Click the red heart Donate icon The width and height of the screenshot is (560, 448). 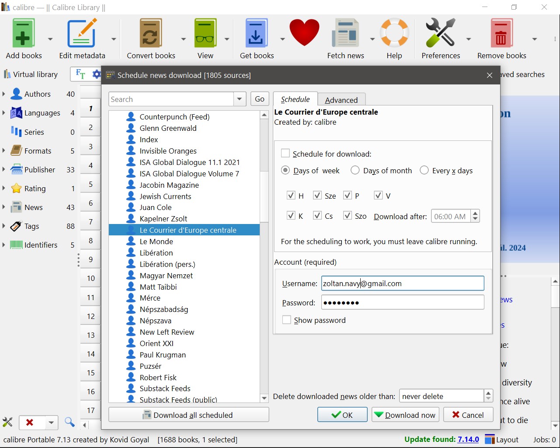coord(304,33)
